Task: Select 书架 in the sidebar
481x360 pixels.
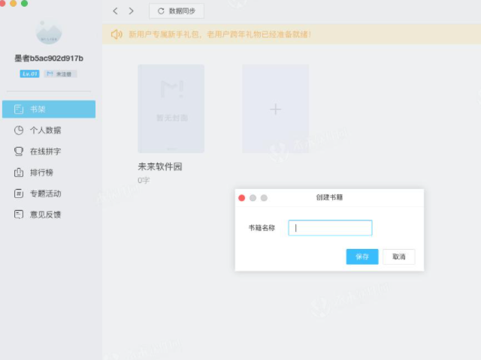Action: click(49, 109)
